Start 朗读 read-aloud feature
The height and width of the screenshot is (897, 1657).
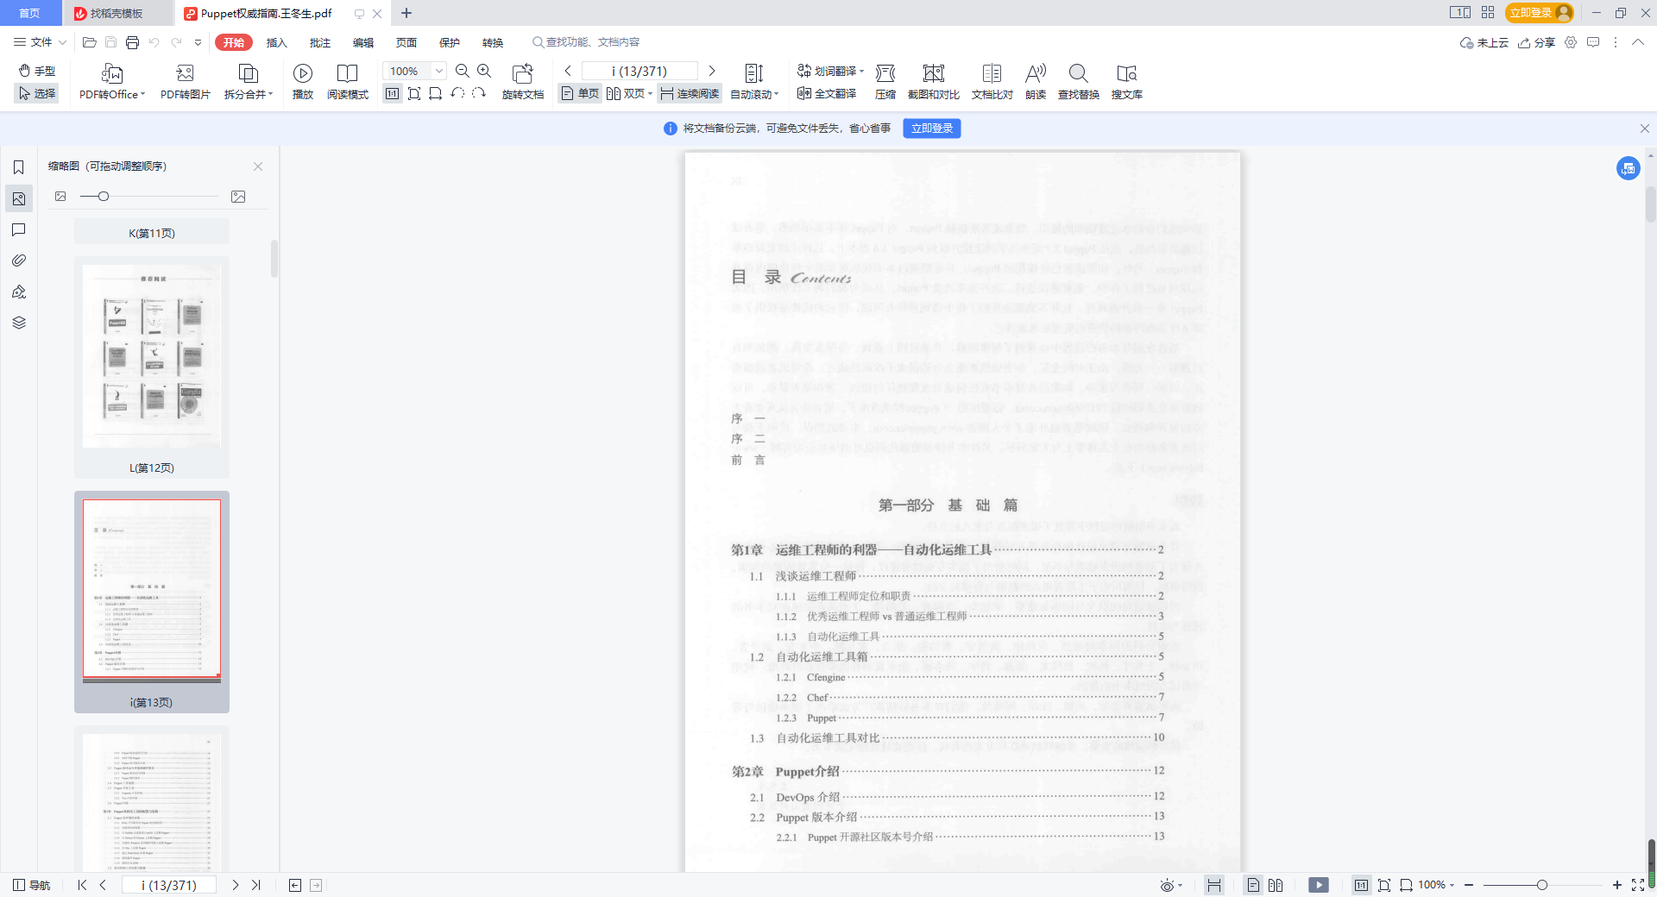(x=1036, y=82)
